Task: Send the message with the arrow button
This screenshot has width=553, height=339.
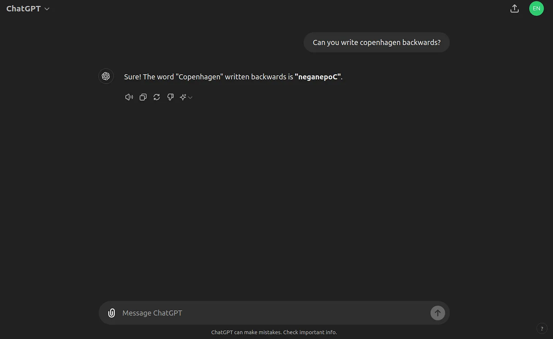Action: [x=438, y=313]
